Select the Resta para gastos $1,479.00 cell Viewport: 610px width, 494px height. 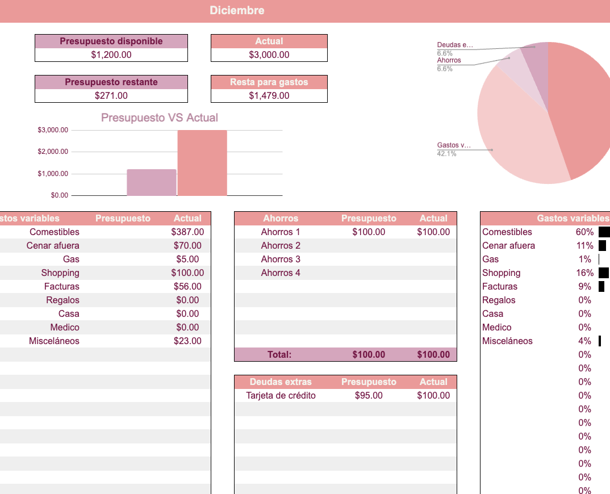pos(269,96)
